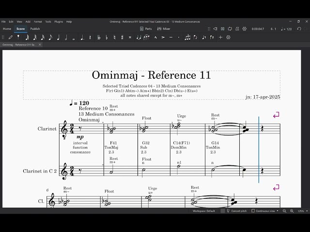The height and width of the screenshot is (232, 310).
Task: Select the 32nd note duration
Action: [x=35, y=37]
